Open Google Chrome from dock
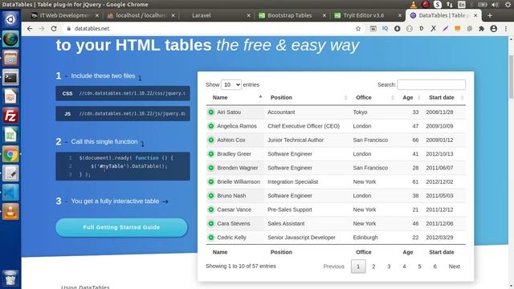The width and height of the screenshot is (514, 289). coord(10,154)
